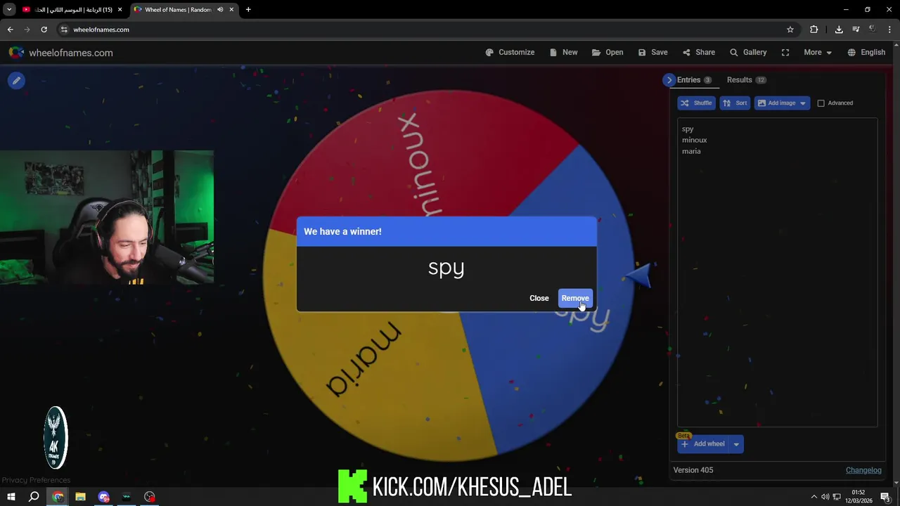Click Chrome icon in taskbar
Image resolution: width=900 pixels, height=506 pixels.
click(x=58, y=497)
